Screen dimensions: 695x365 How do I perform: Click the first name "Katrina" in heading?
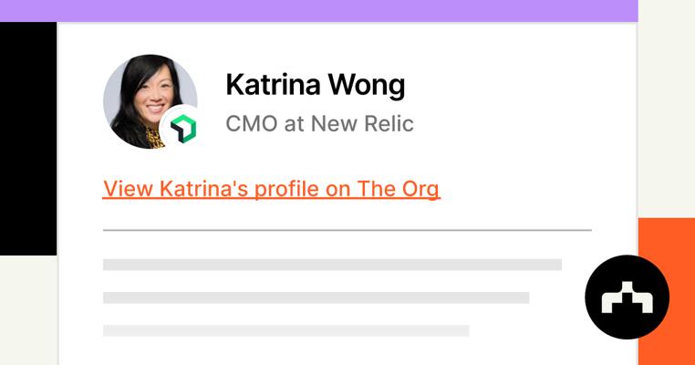[274, 85]
